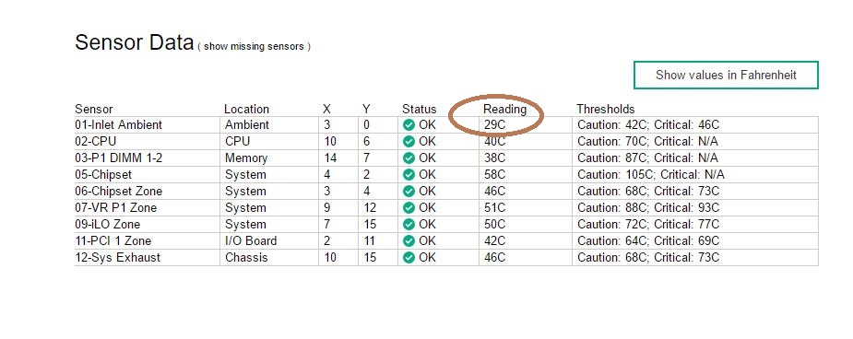Click green check icon for 02-CPU

409,141
